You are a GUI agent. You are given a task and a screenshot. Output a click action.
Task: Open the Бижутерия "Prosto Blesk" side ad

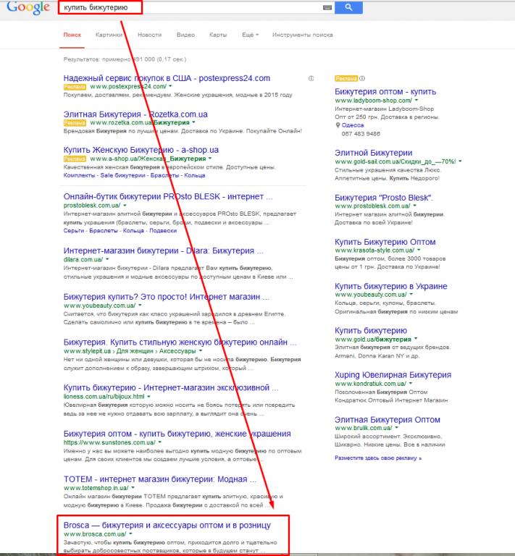tap(384, 198)
